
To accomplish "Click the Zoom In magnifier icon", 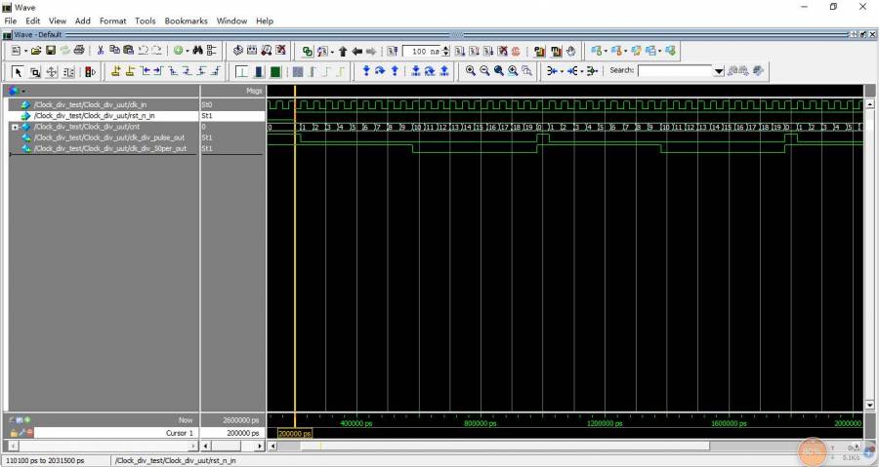I will pos(471,71).
